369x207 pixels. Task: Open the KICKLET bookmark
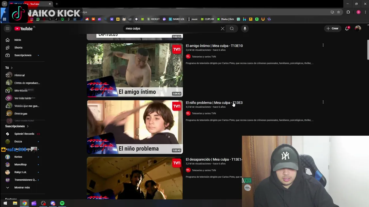(153, 19)
